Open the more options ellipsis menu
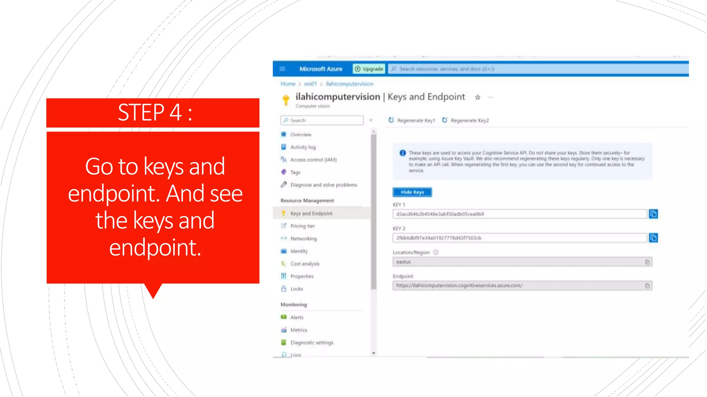 (490, 97)
